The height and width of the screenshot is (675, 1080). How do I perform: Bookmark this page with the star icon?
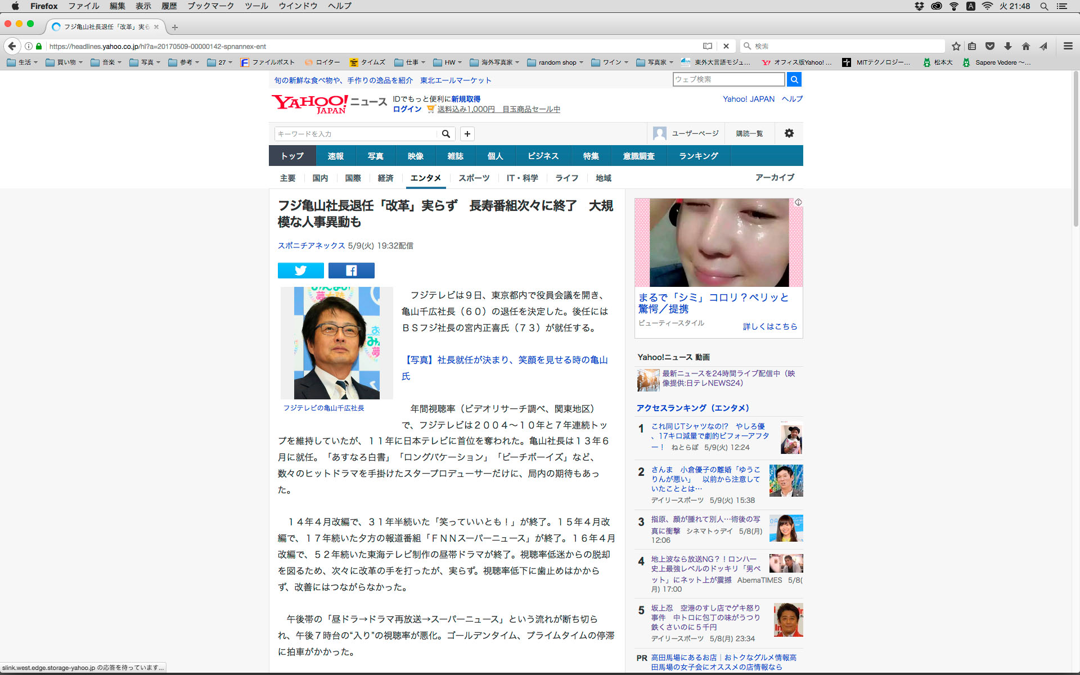tap(956, 46)
